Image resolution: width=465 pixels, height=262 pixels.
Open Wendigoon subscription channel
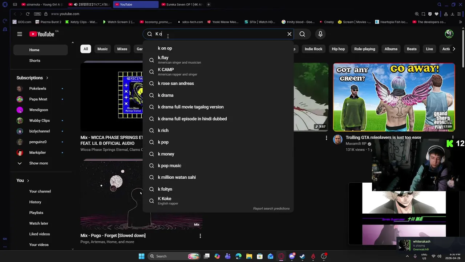[x=40, y=110]
